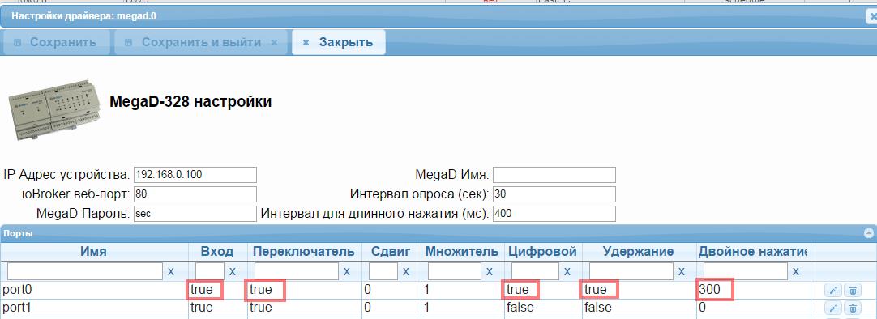The height and width of the screenshot is (319, 877).
Task: Focus the Переключатель filter field
Action: [x=297, y=271]
